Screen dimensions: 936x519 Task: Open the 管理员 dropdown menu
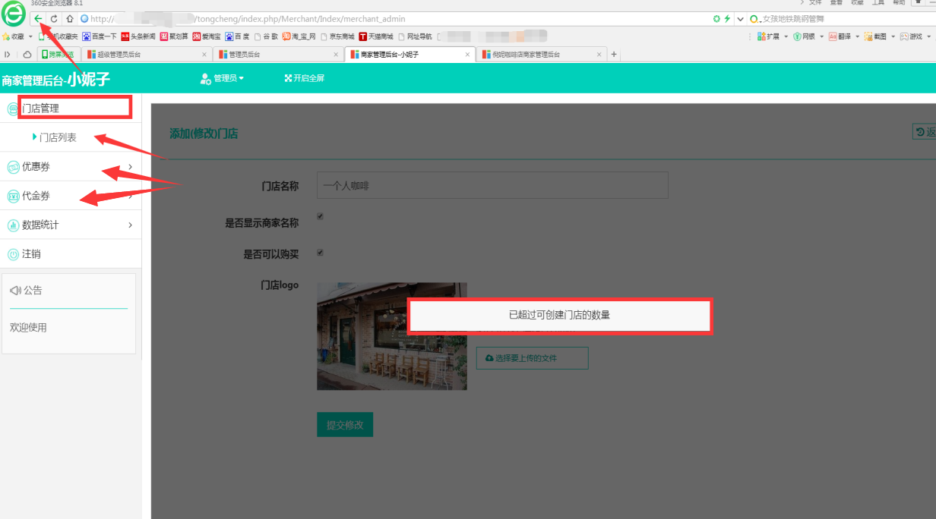coord(222,78)
